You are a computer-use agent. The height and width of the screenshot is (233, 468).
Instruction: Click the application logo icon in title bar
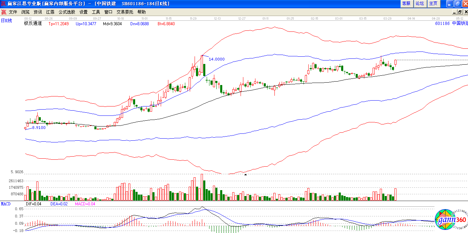pos(3,3)
